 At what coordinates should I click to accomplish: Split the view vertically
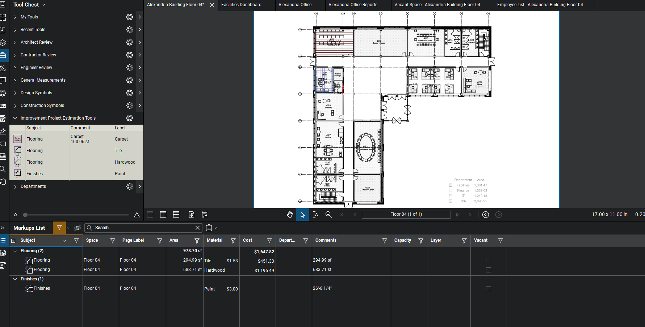163,215
